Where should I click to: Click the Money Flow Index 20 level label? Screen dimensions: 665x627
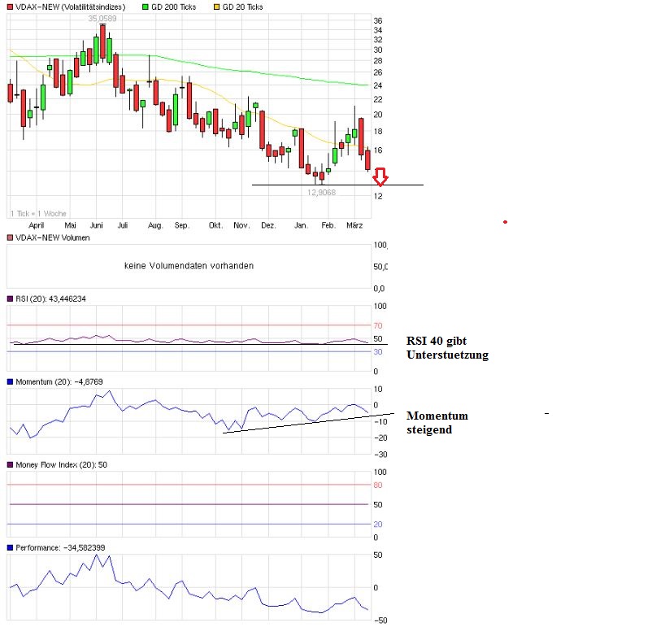[x=378, y=525]
